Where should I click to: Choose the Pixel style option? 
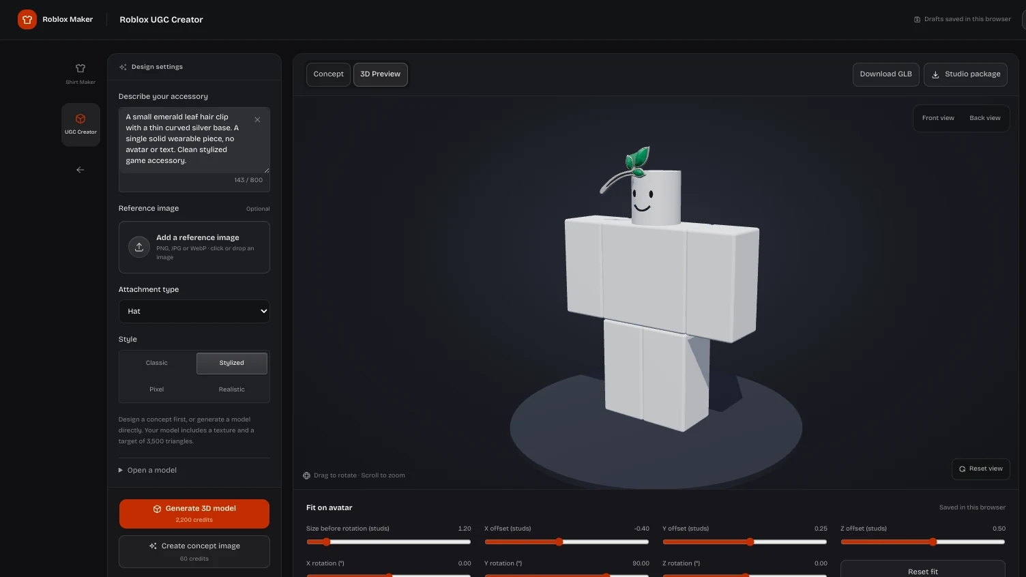pyautogui.click(x=157, y=389)
